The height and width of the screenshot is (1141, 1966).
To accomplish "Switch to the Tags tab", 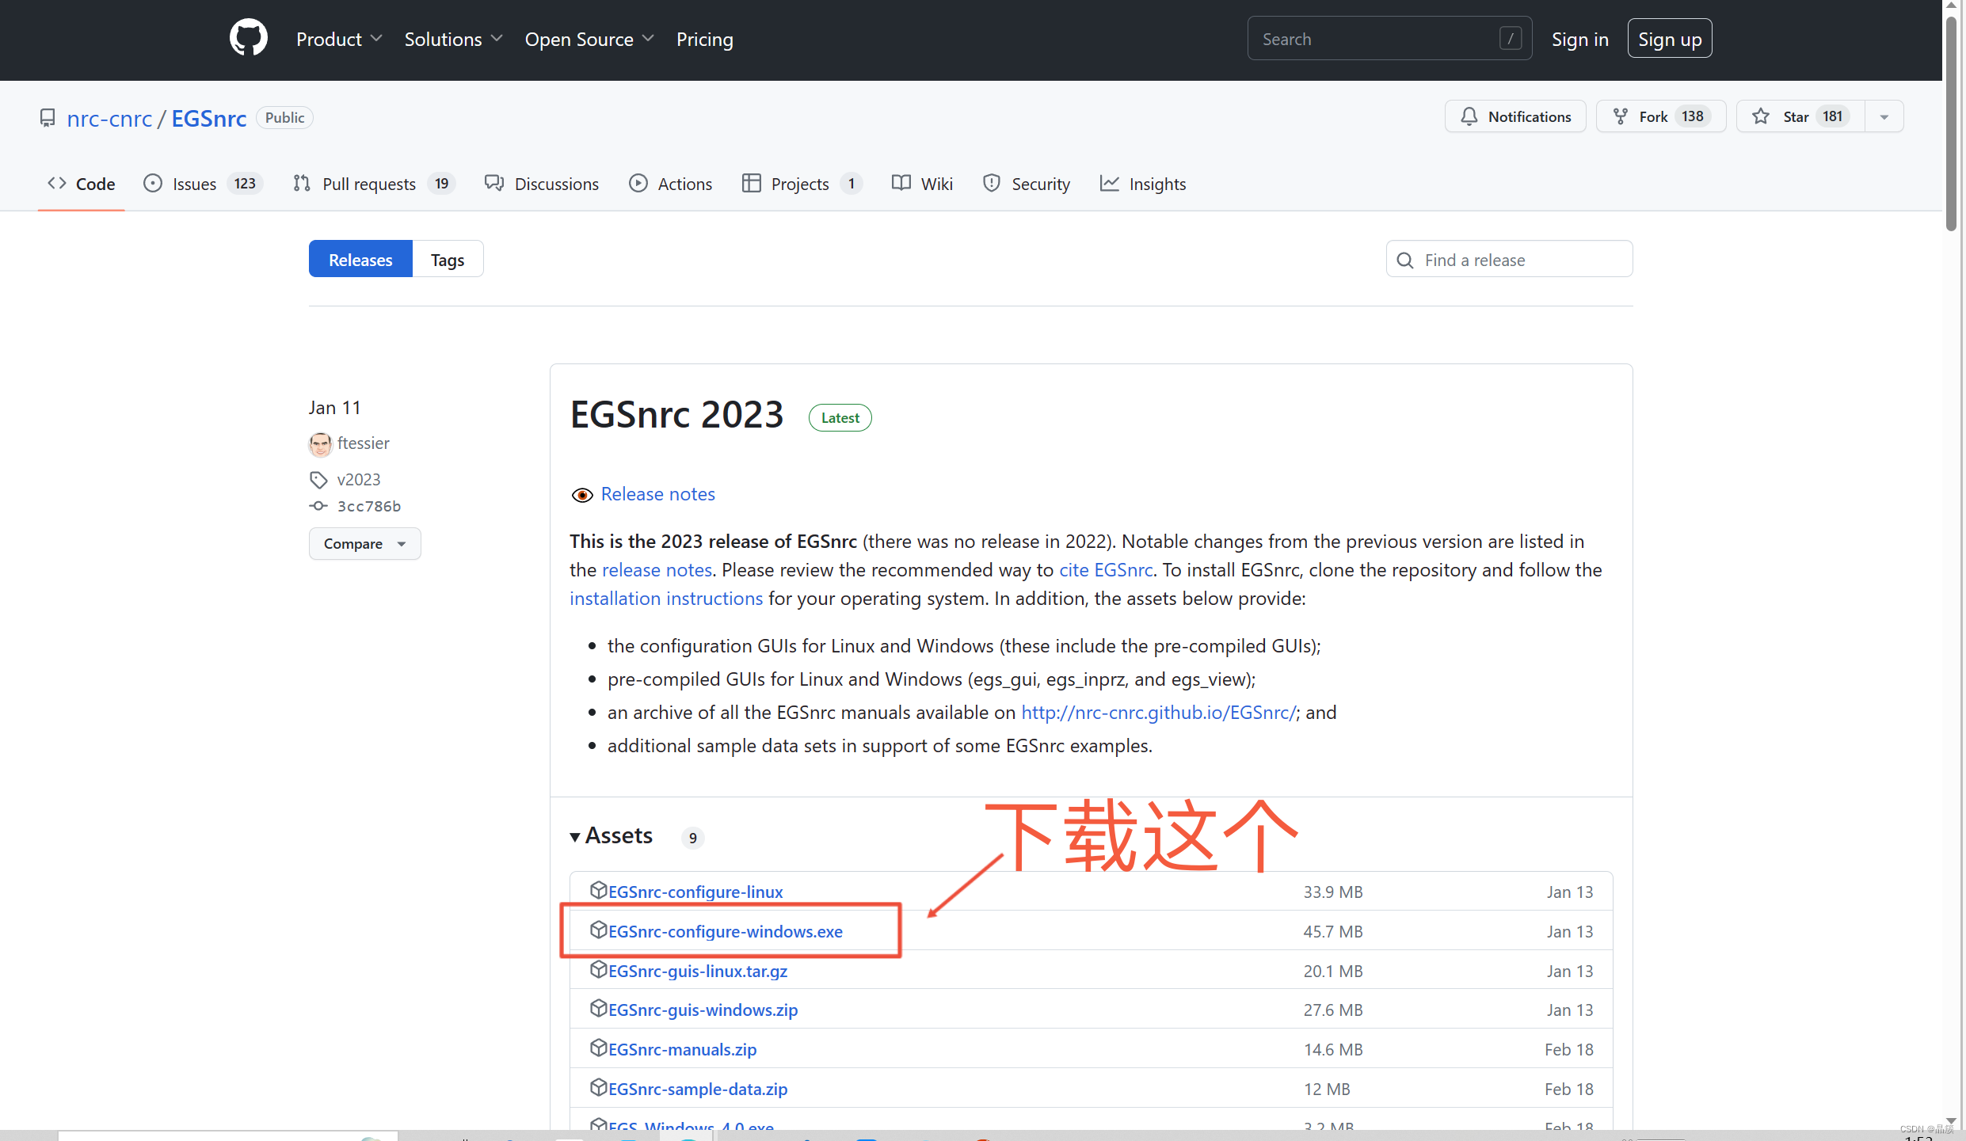I will 447,260.
